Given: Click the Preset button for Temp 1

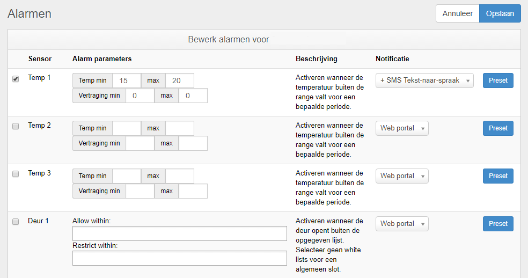Looking at the screenshot, I should (497, 81).
